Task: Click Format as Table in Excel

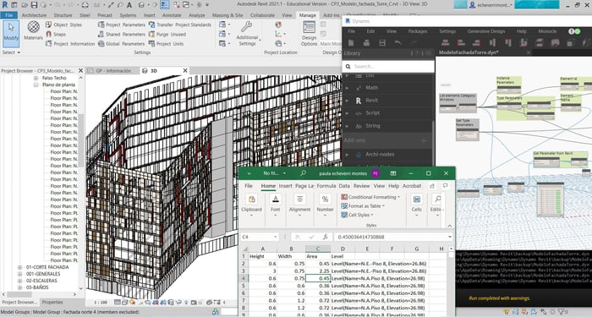Action: [363, 206]
